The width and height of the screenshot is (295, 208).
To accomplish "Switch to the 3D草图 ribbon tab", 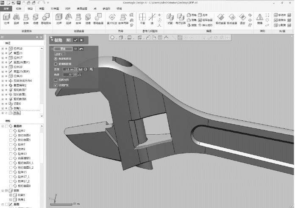I will (55, 8).
